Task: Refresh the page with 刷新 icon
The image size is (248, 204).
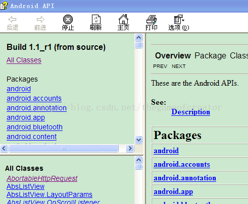Action: pyautogui.click(x=96, y=23)
